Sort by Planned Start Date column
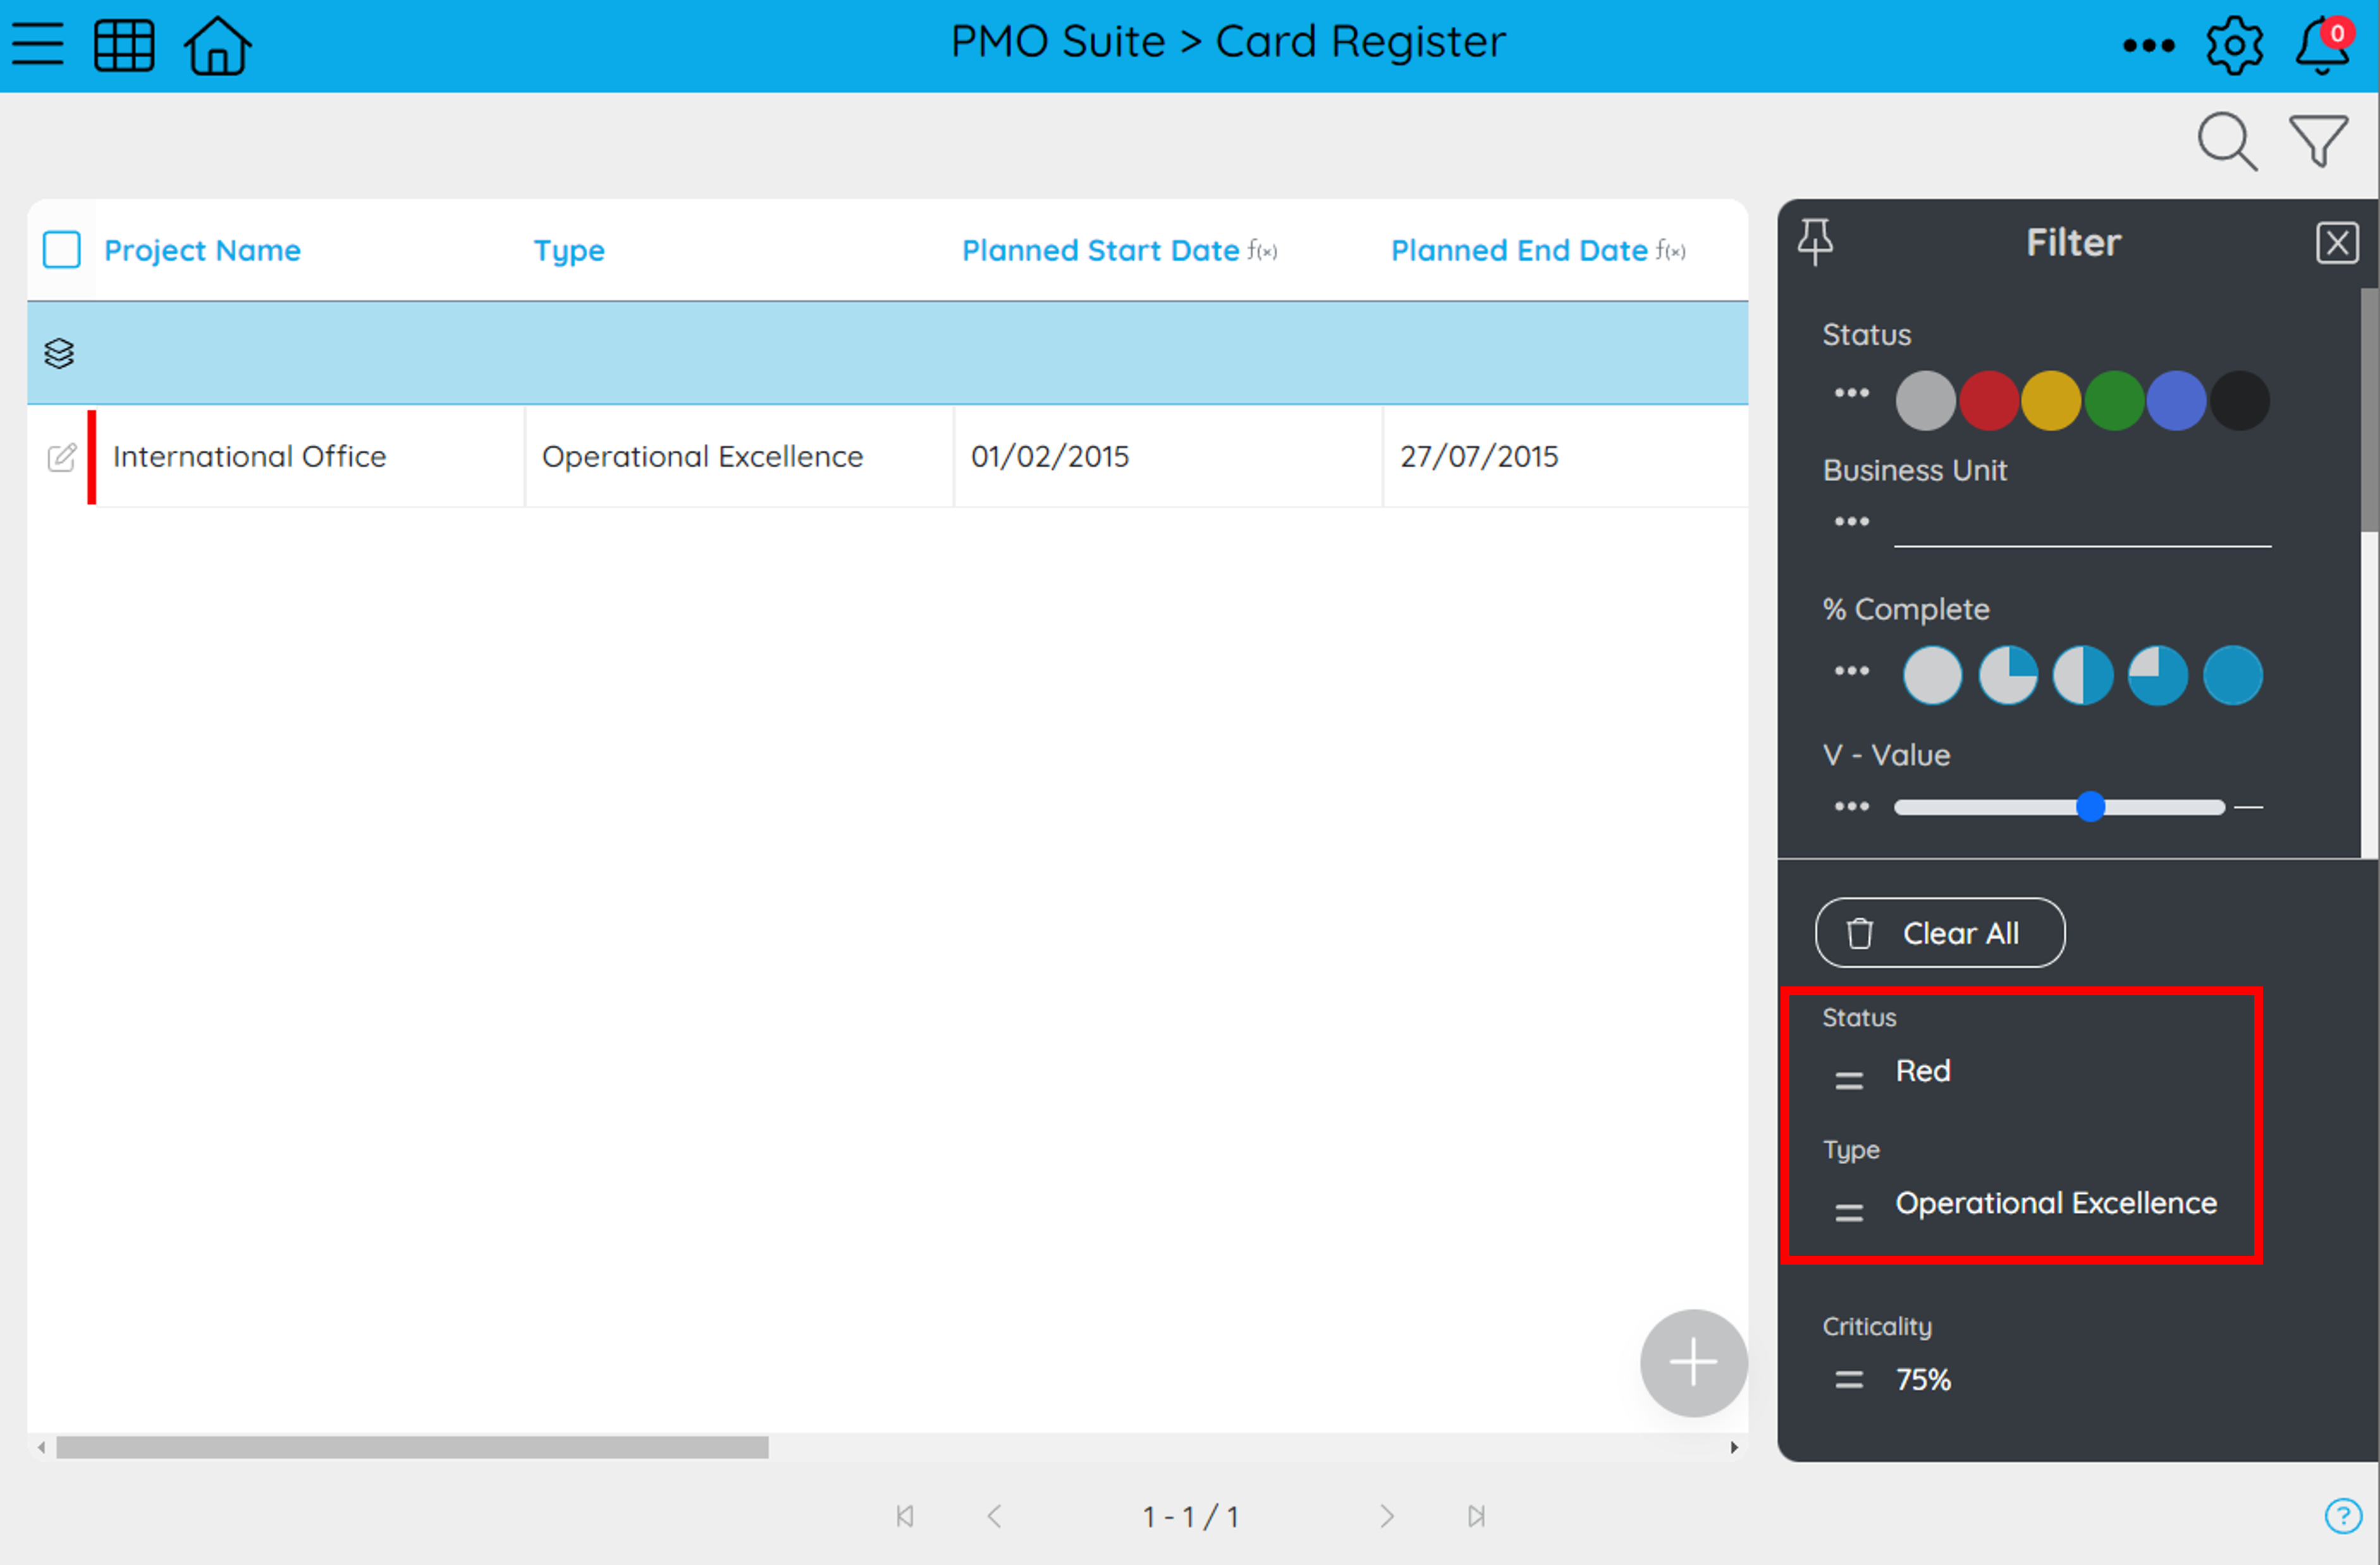The height and width of the screenshot is (1565, 2380). click(x=1100, y=250)
